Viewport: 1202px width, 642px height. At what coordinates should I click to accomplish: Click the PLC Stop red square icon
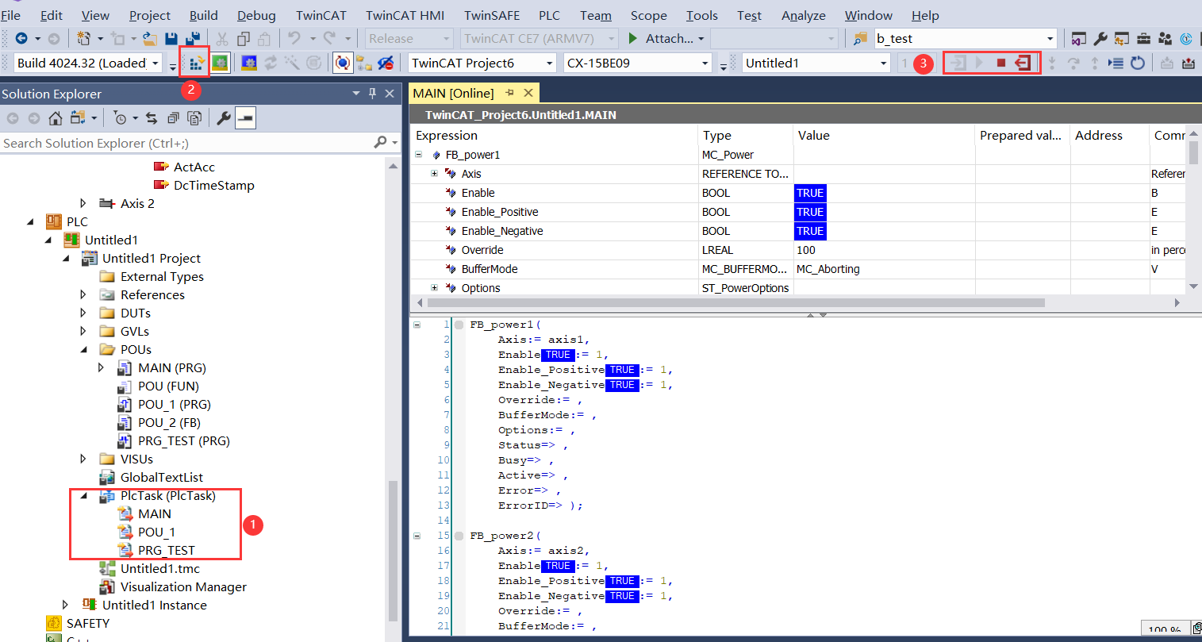point(1001,63)
